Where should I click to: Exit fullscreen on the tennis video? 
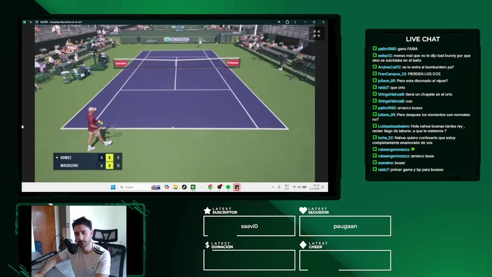[316, 34]
